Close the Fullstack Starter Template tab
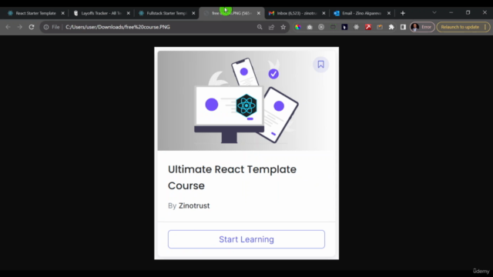This screenshot has height=277, width=493. pos(193,13)
